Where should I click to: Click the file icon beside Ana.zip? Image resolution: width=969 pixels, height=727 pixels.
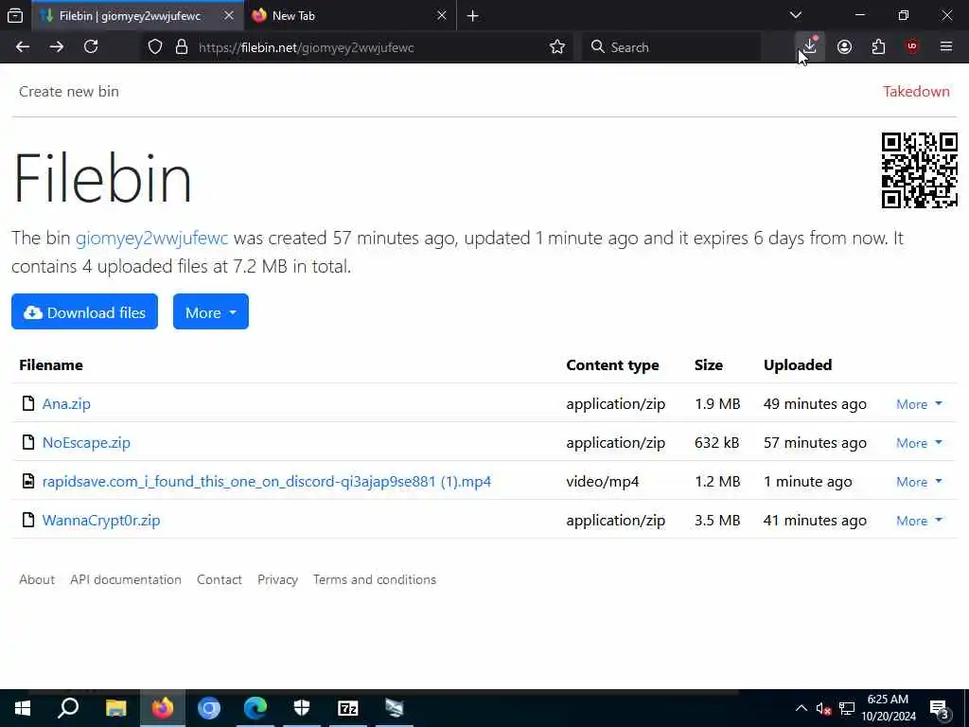click(x=27, y=403)
